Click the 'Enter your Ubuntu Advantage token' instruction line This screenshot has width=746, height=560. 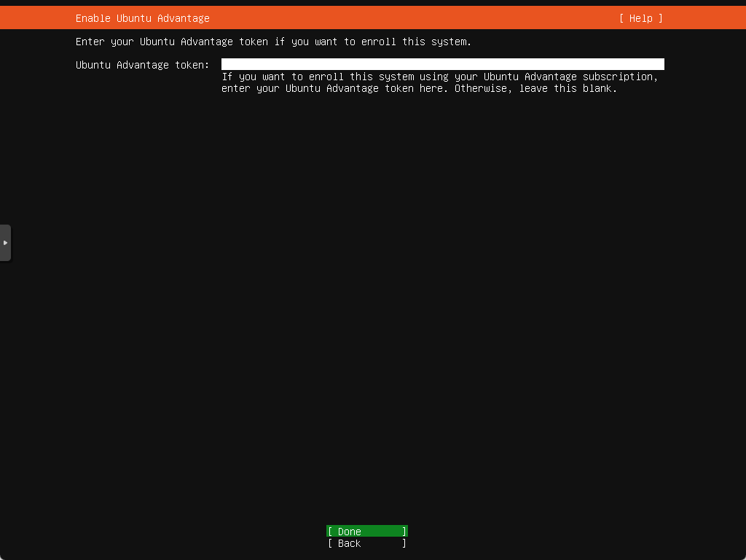pos(274,42)
